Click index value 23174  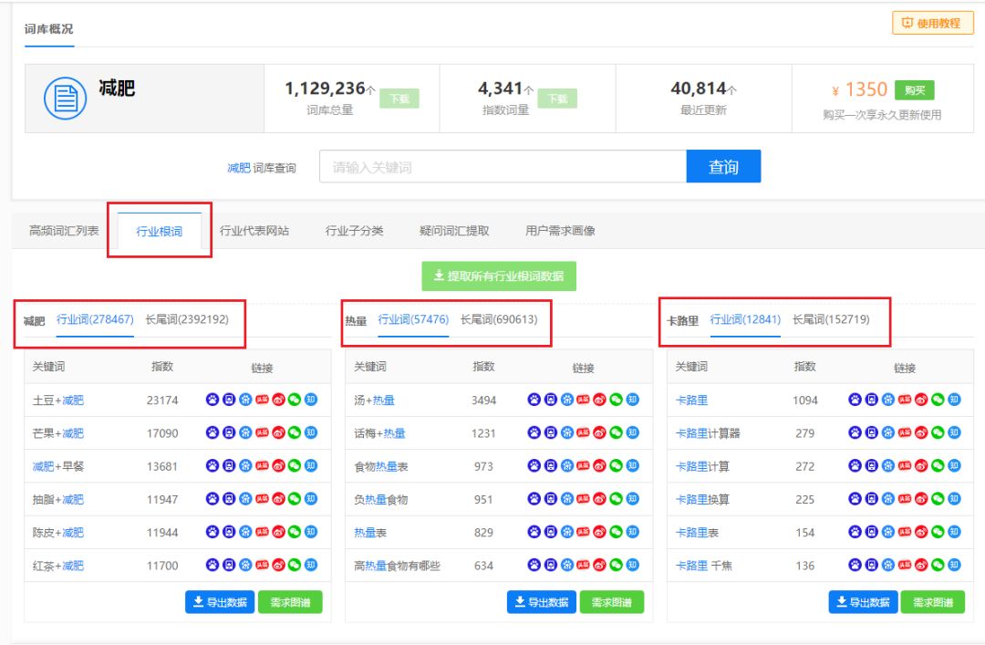162,401
